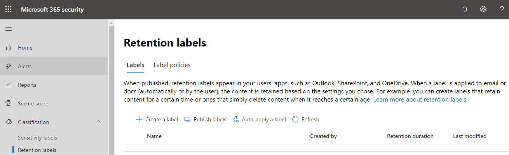
Task: Select the Labels tab
Action: click(136, 65)
